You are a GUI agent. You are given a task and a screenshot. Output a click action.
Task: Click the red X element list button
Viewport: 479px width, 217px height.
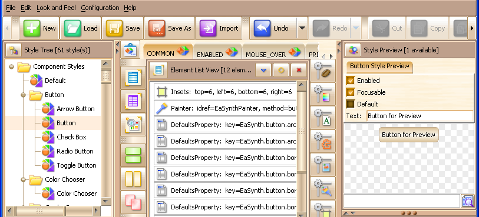[299, 70]
